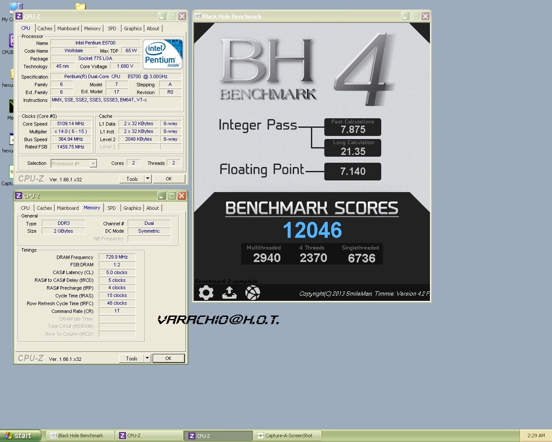This screenshot has width=552, height=442.
Task: Click Multithreaded score 2940
Action: [267, 258]
